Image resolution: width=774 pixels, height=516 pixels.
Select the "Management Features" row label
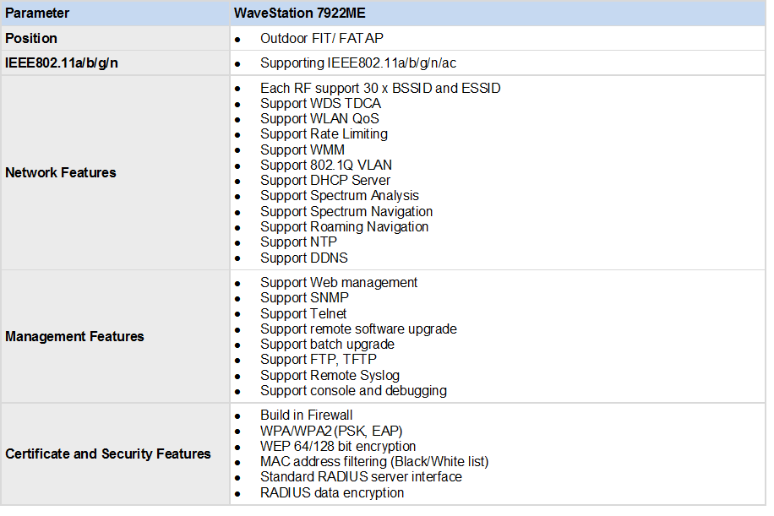(74, 336)
